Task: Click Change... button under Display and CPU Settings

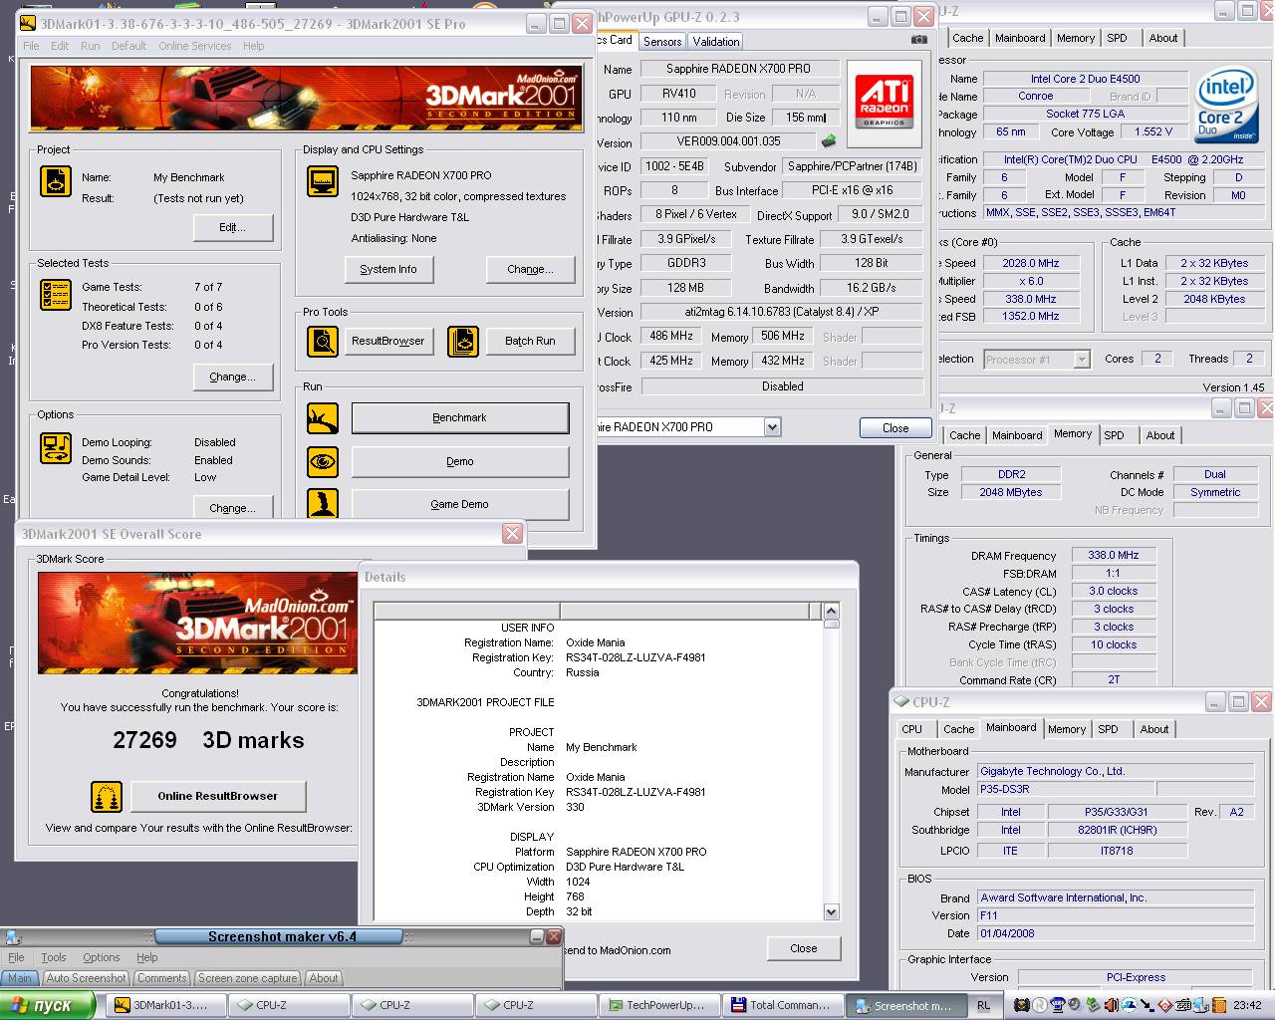Action: coord(530,269)
